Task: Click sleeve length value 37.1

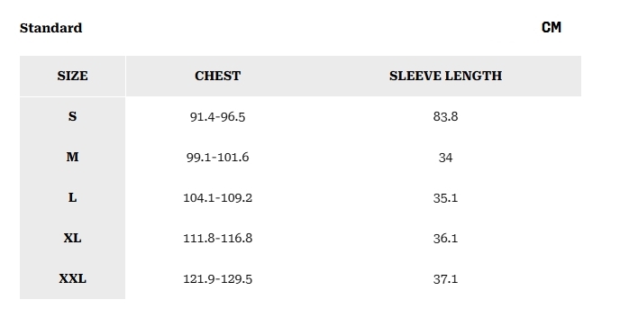Action: click(445, 279)
